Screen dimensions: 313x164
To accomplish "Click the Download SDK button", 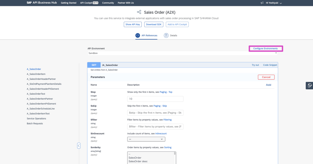I will click(154, 24).
